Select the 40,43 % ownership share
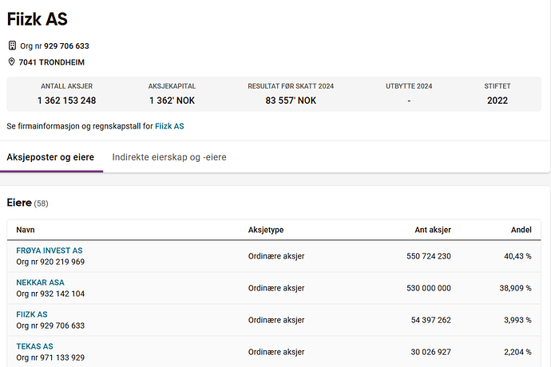551x367 pixels. (517, 256)
